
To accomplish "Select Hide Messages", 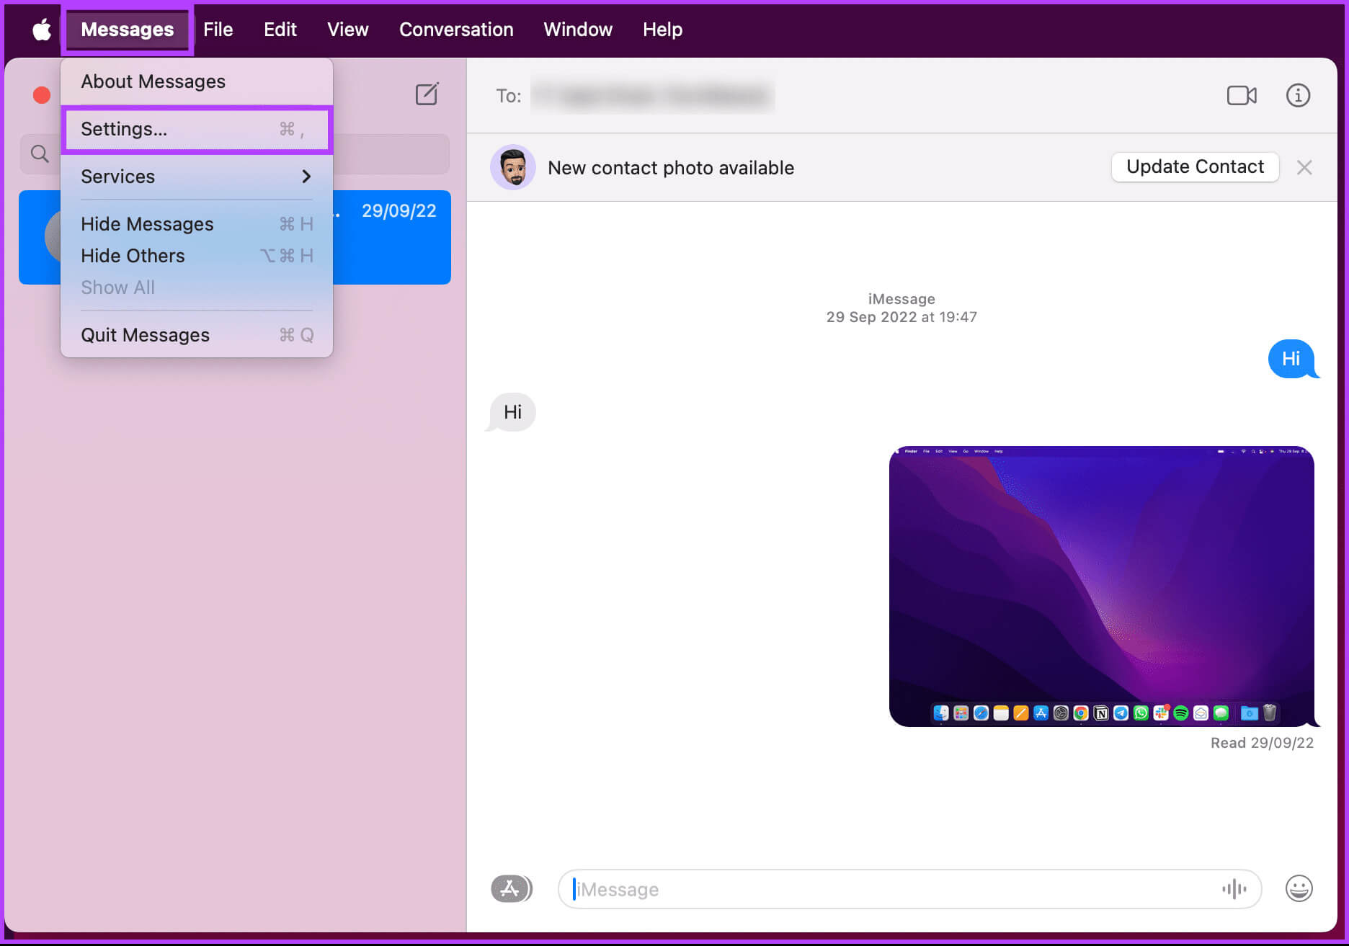I will (197, 224).
